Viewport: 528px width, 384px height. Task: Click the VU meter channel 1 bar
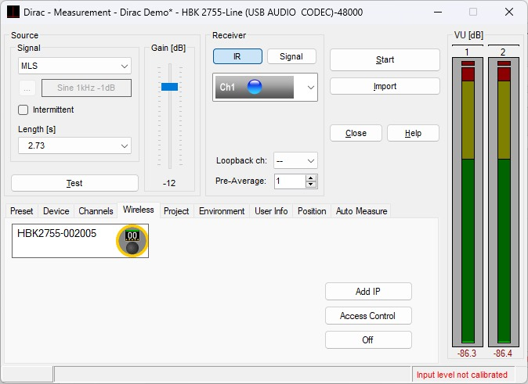(x=468, y=202)
